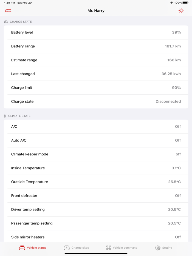Screen dimensions: 192x256
Task: Tap the Auto A/C status row
Action: 96,140
